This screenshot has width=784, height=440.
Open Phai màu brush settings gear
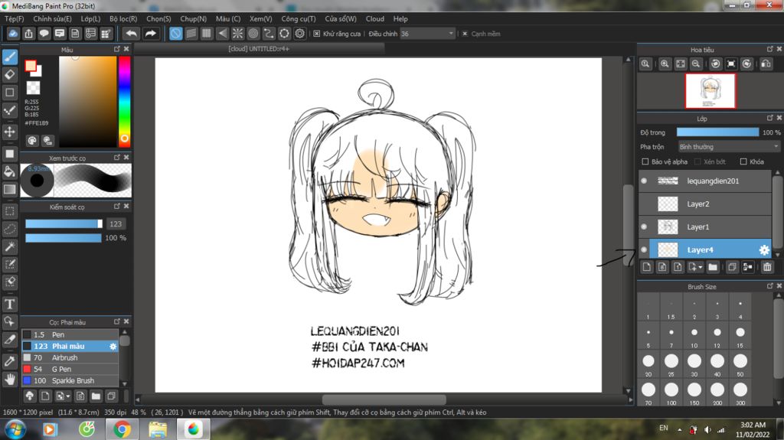113,346
